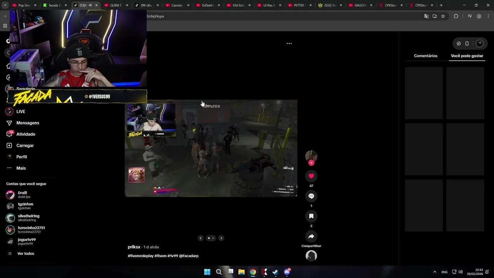Switch to the Old School browser tab

coord(238,5)
